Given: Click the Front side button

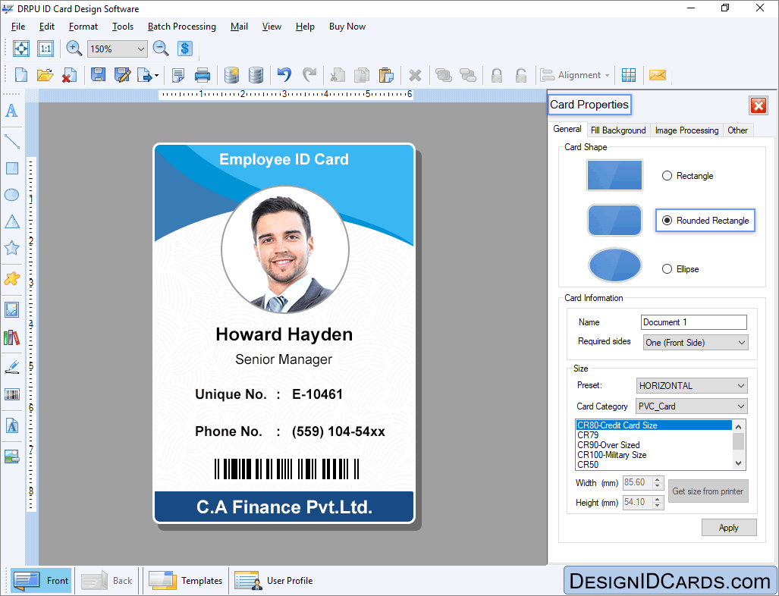Looking at the screenshot, I should [x=41, y=581].
